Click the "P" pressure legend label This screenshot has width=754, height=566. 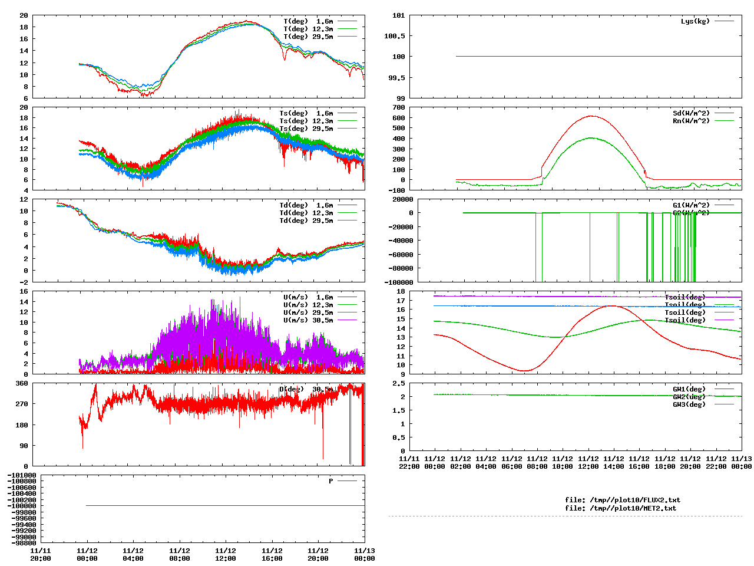coord(331,481)
